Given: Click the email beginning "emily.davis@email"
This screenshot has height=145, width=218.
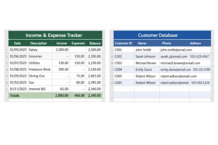Looking at the screenshot, I should (175, 69).
